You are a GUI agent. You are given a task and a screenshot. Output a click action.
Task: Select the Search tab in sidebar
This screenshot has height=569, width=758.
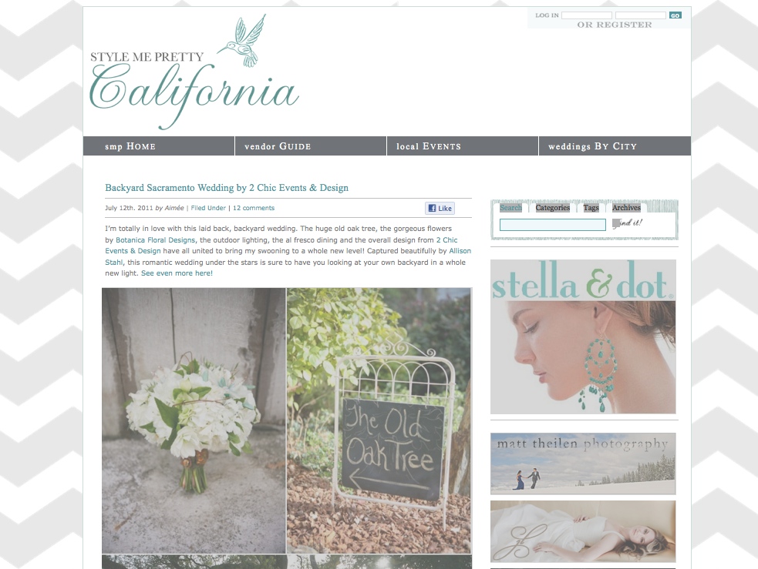pos(510,208)
